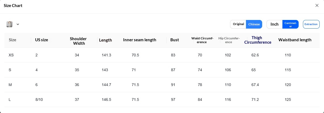Close the Size Chart dialog

[317, 5]
